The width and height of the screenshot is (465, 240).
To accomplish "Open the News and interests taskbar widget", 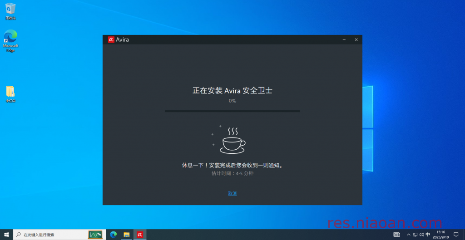I will point(396,235).
